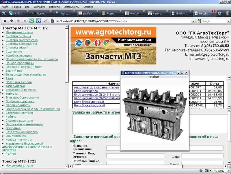The height and width of the screenshot is (174, 231).
Task: Reload the page with green Reload icon
Action: click(32, 21)
